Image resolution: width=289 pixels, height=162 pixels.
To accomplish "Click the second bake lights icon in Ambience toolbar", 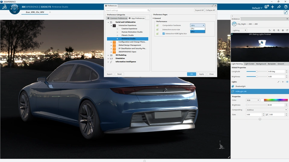I will tap(278, 30).
